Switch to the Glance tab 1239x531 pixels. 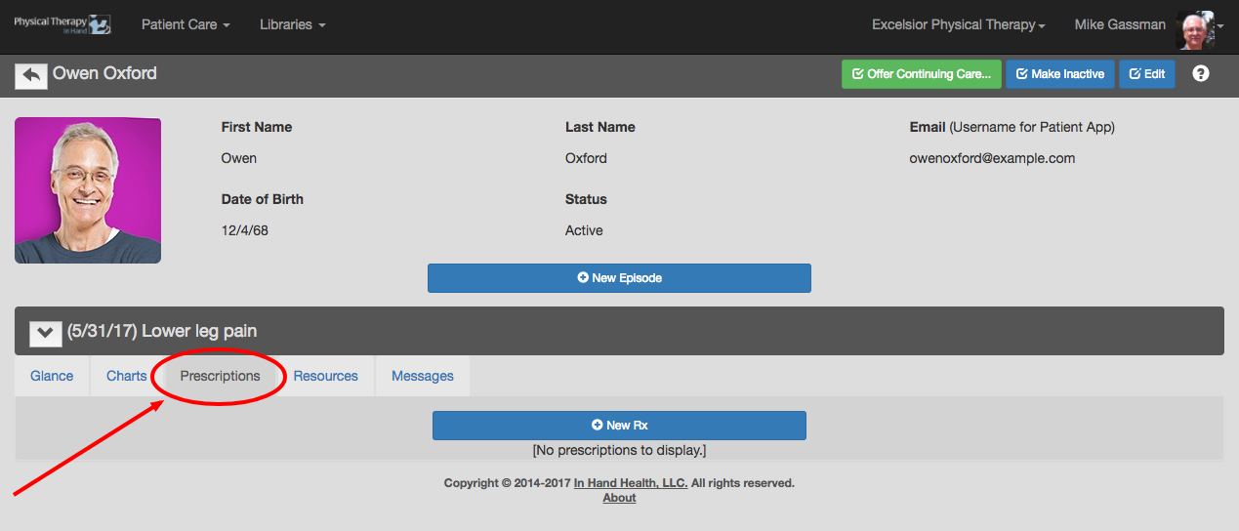52,376
